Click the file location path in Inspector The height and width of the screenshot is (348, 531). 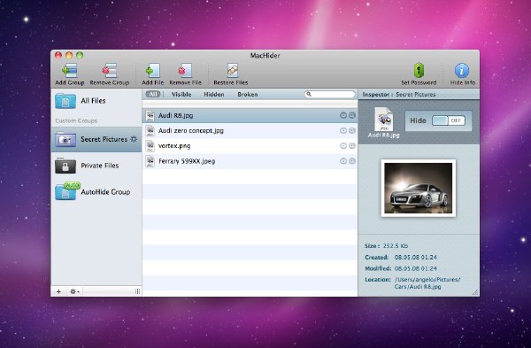[427, 283]
